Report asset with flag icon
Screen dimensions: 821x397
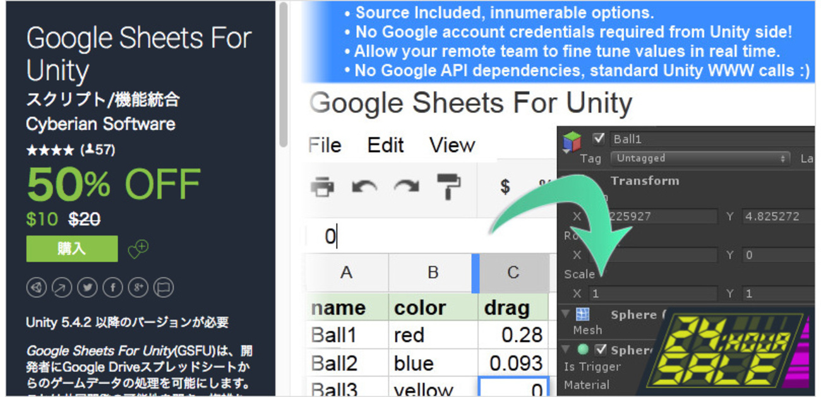point(164,288)
